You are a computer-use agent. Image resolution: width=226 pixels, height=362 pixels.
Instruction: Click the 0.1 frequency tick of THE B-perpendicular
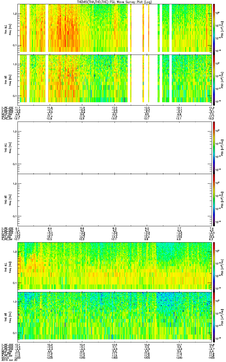click(15, 283)
